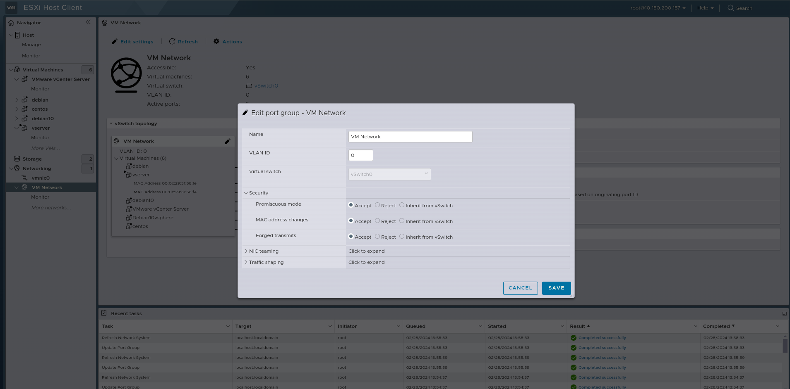Viewport: 790px width, 389px height.
Task: Click the Refresh icon in the toolbar
Action: 172,41
